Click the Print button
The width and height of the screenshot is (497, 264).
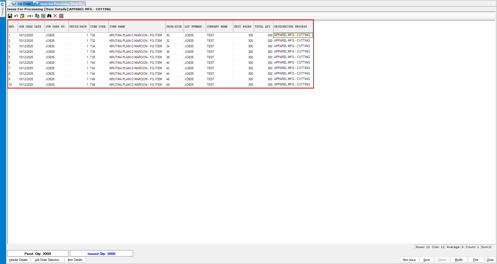[475, 260]
